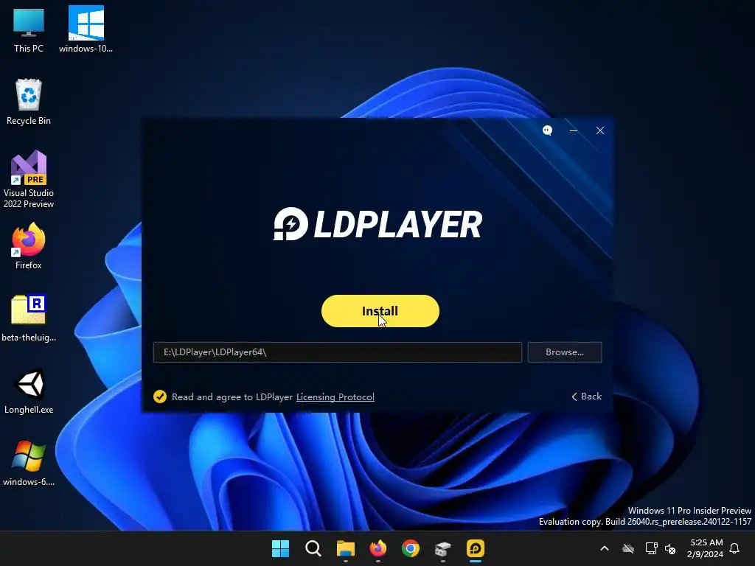Open the notifications bell
Viewport: 755px width, 566px height.
734,548
